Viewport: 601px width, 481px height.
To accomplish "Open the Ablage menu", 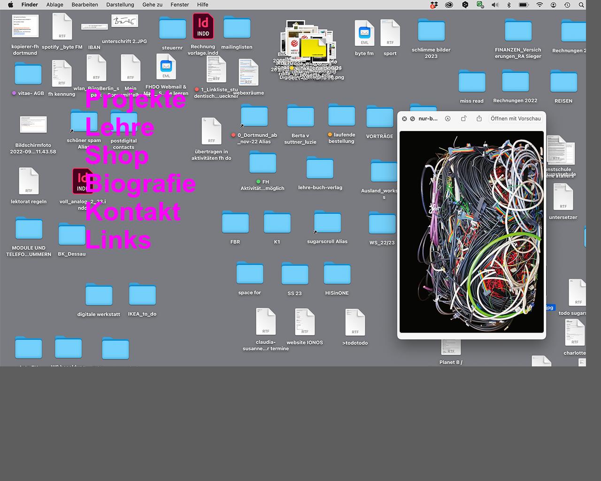I will pos(54,5).
